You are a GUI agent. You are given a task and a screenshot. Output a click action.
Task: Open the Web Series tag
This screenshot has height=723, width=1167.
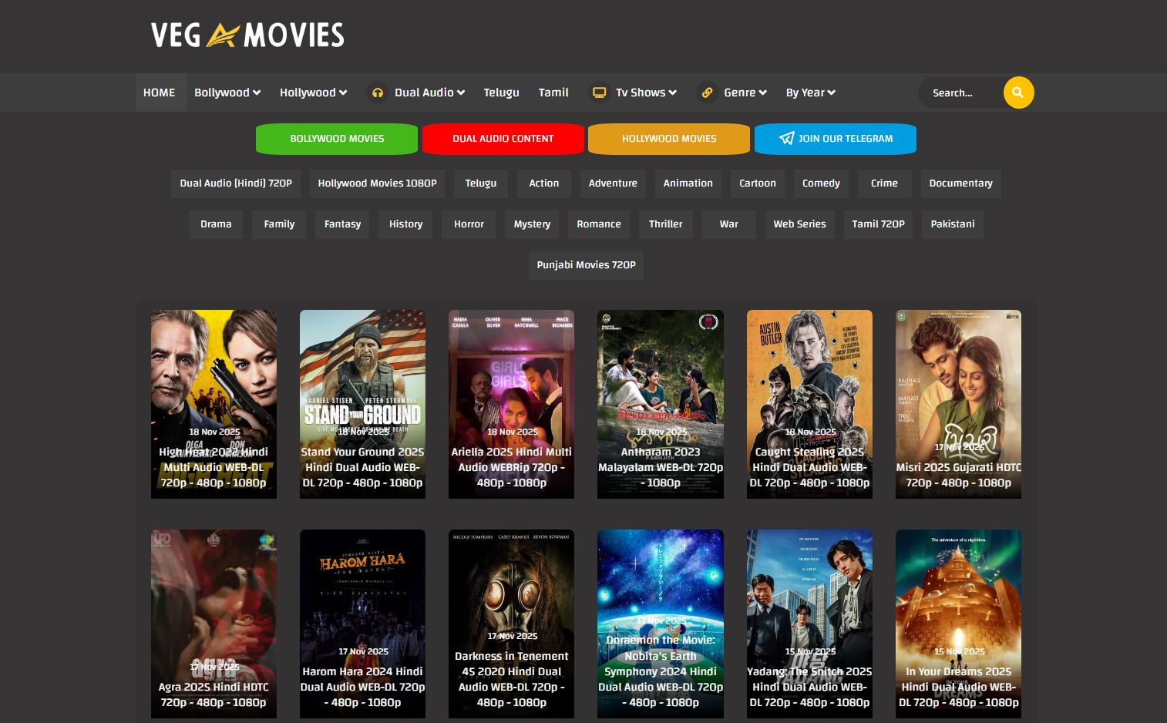click(x=799, y=224)
